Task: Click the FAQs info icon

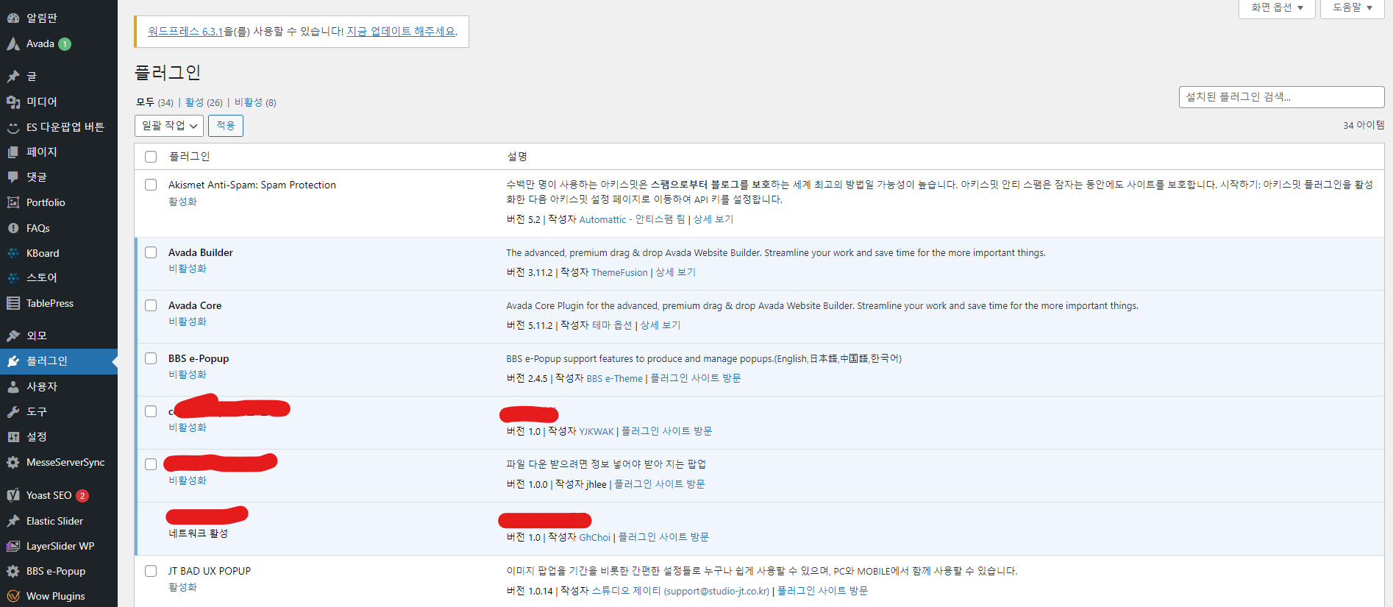Action: tap(13, 228)
